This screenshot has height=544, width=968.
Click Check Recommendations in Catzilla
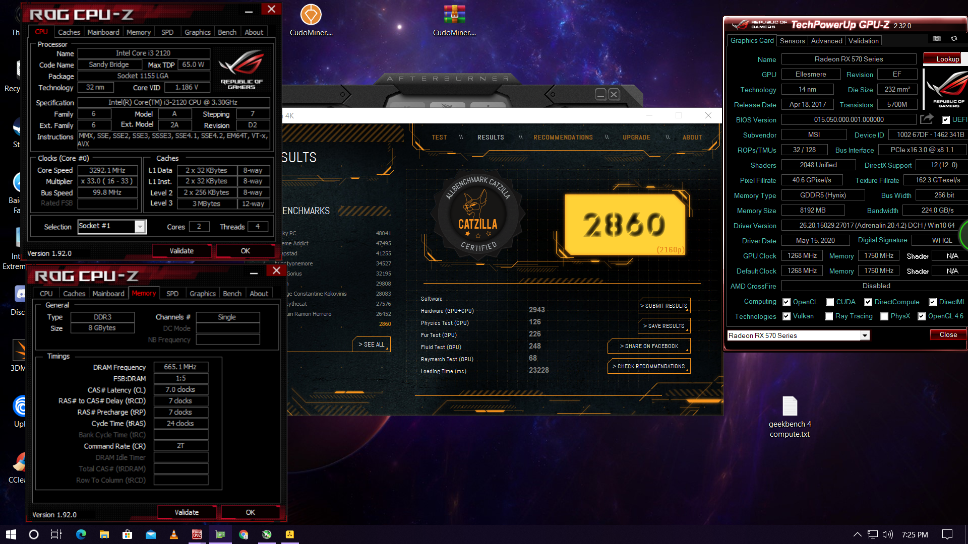pyautogui.click(x=649, y=366)
